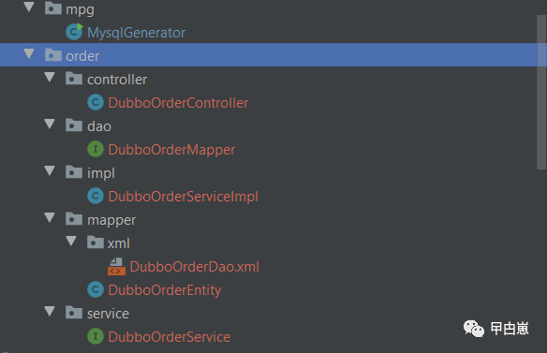This screenshot has width=547, height=353.
Task: Click the DubboOrderMapper interface icon
Action: (96, 149)
